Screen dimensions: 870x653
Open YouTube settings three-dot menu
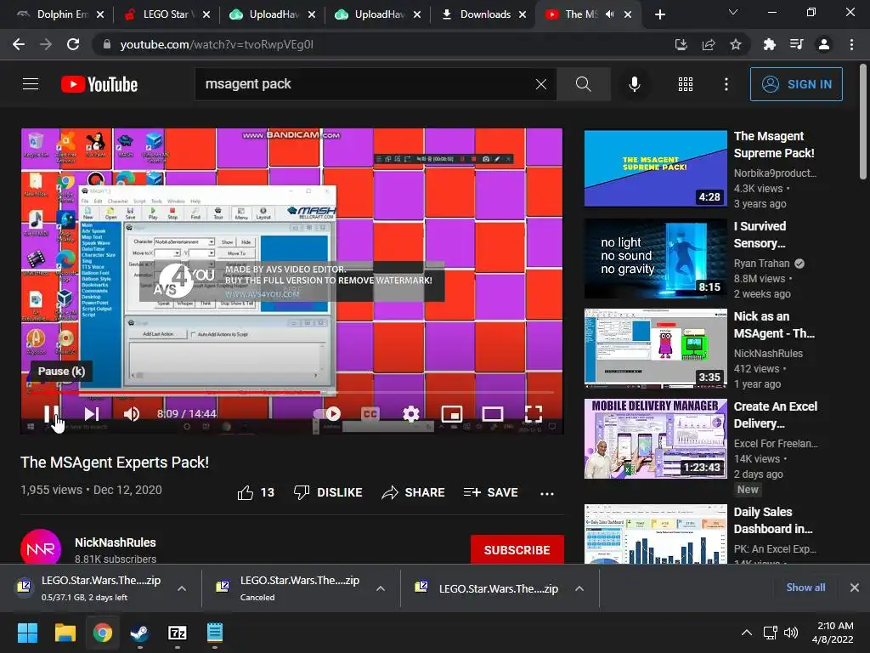(726, 84)
